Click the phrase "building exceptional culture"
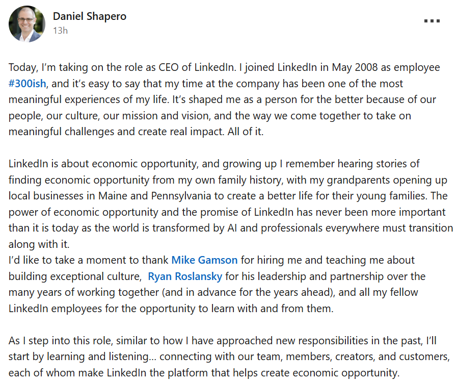Screen dimensions: 457x381 coord(74,276)
